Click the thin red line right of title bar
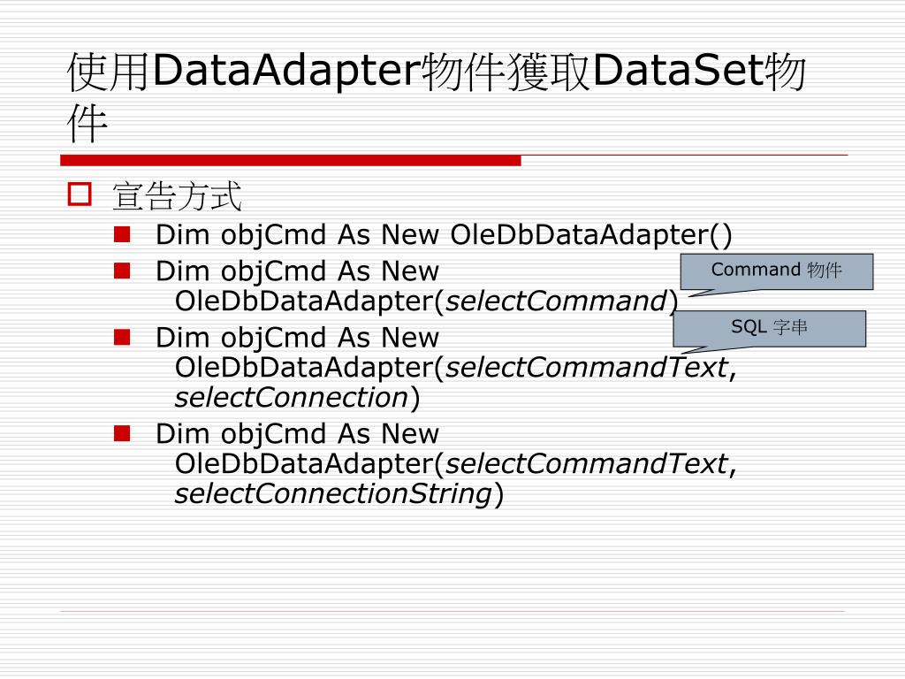 (x=685, y=156)
